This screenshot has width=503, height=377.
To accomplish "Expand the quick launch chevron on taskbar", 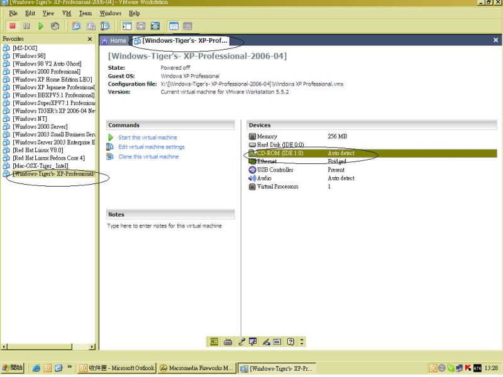I will (70, 366).
